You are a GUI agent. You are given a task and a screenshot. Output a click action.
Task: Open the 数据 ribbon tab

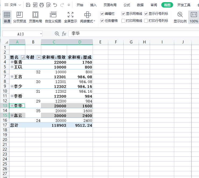tap(140, 5)
